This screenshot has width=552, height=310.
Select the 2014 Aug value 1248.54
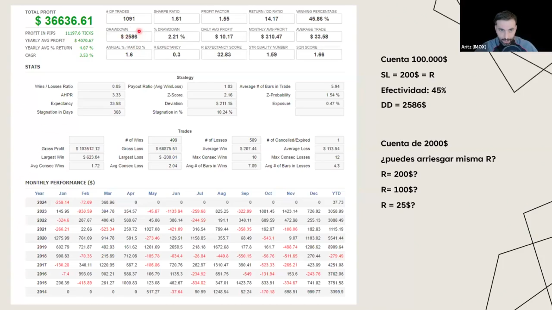click(x=221, y=292)
